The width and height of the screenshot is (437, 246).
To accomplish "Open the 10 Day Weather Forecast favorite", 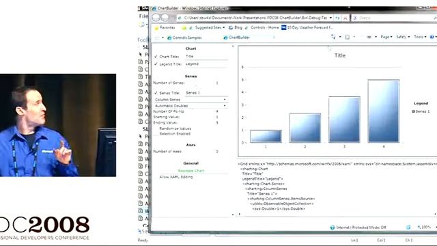I will click(x=307, y=27).
